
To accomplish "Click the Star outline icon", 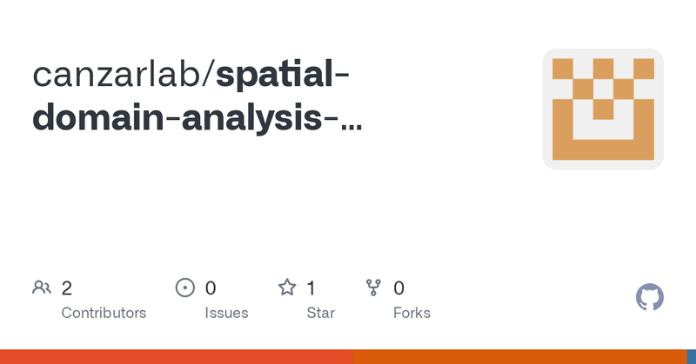I will (x=287, y=288).
